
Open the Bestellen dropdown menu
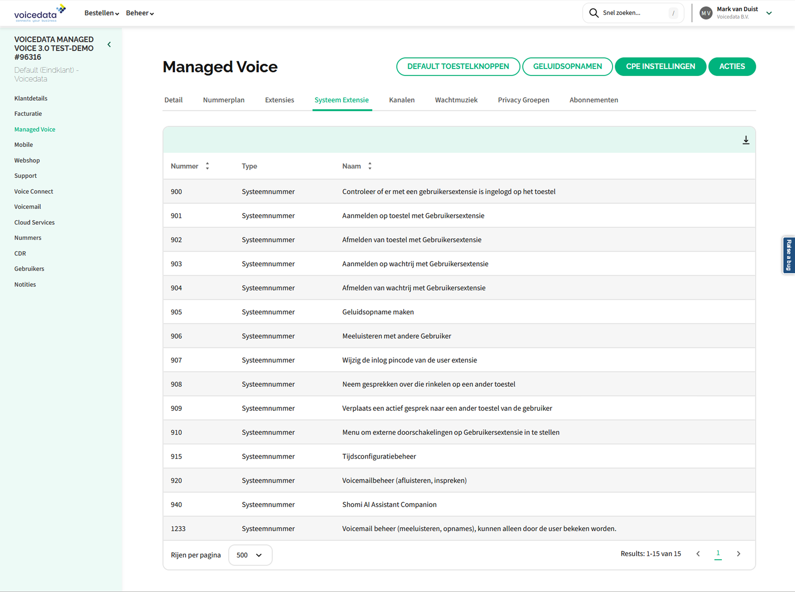coord(101,13)
